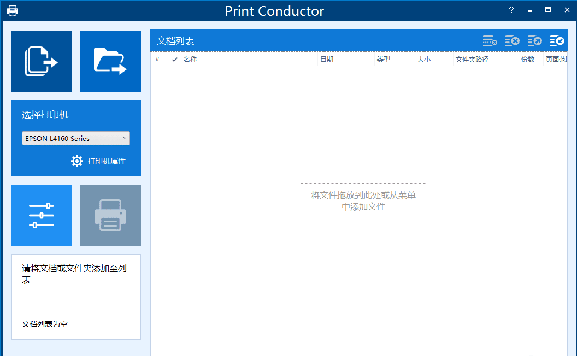Click the 选择打印机 label
Viewport: 577px width, 356px height.
[x=45, y=115]
